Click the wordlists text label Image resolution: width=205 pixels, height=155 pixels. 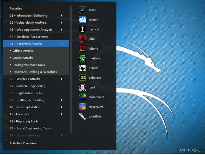pos(95,117)
